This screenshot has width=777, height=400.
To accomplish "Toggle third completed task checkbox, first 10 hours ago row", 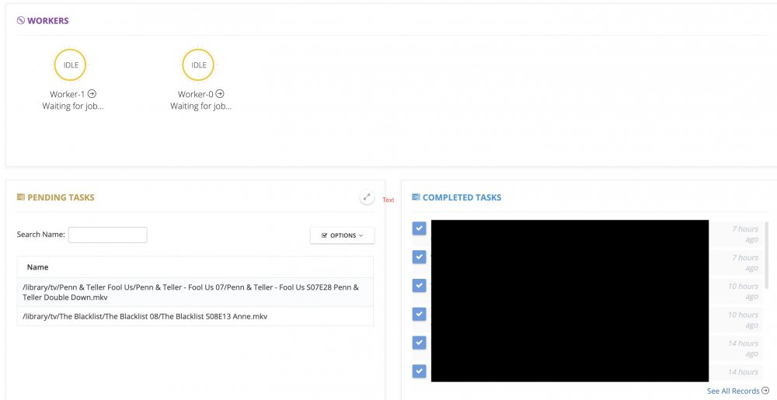I will pyautogui.click(x=420, y=286).
